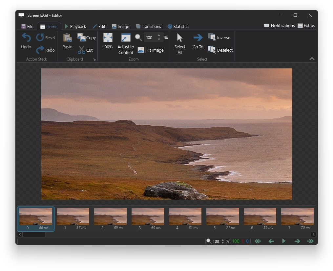Click the status bar zoom value field
This screenshot has width=333, height=271.
click(x=216, y=241)
